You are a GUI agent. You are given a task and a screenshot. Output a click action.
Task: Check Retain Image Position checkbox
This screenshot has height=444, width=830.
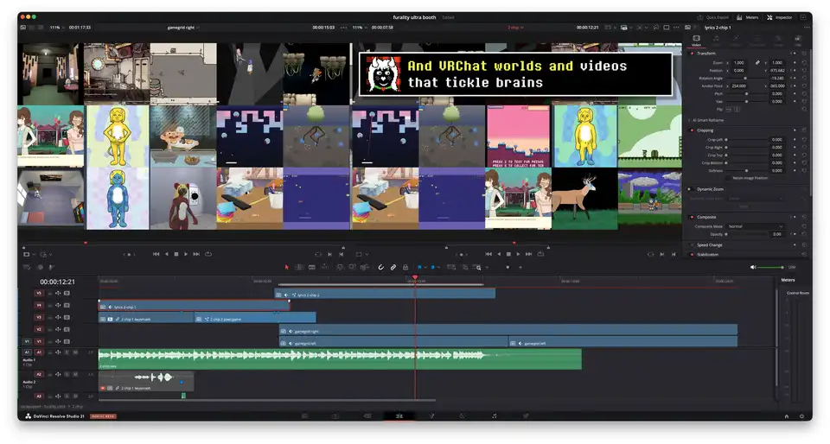[x=729, y=178]
